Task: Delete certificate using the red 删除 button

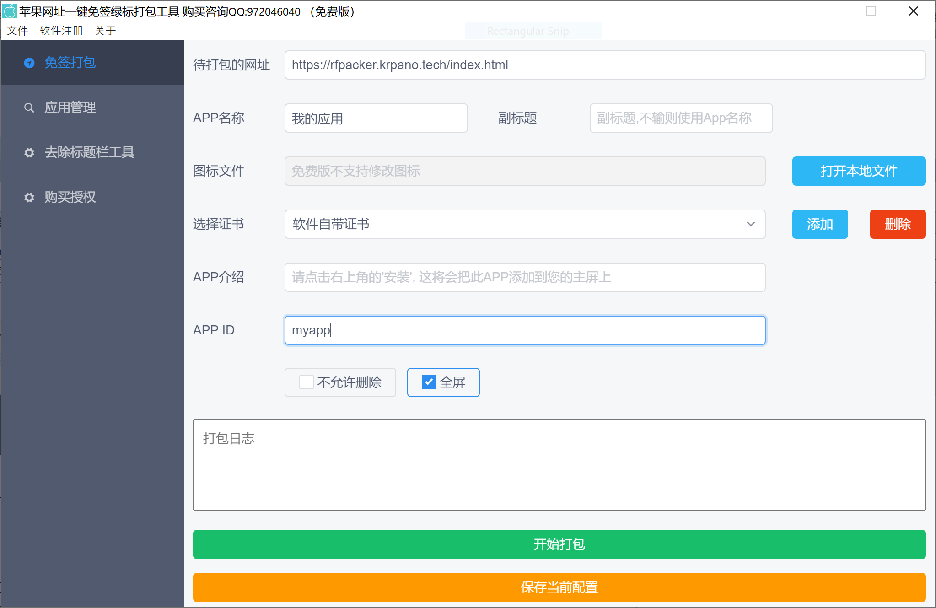Action: tap(898, 224)
